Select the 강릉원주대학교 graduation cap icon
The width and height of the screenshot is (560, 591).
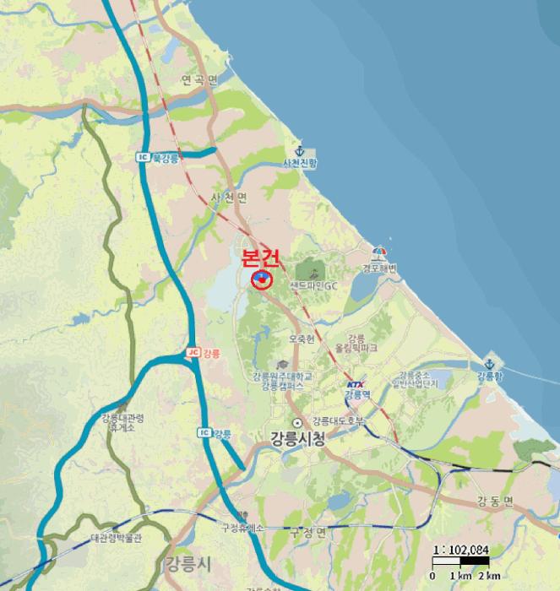click(x=282, y=365)
